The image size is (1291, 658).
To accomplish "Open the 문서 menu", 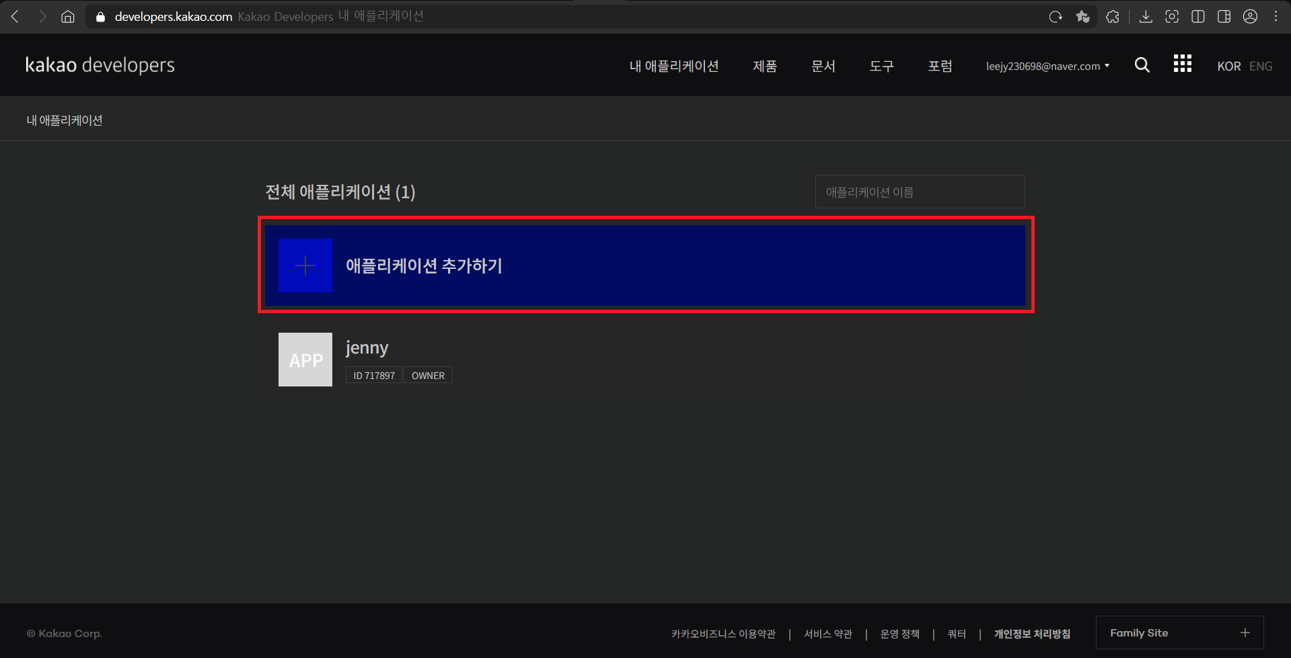I will (x=823, y=66).
